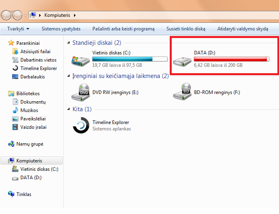Viewport: 279px width, 214px height.
Task: Click the Back navigation arrow
Action: [x=6, y=15]
